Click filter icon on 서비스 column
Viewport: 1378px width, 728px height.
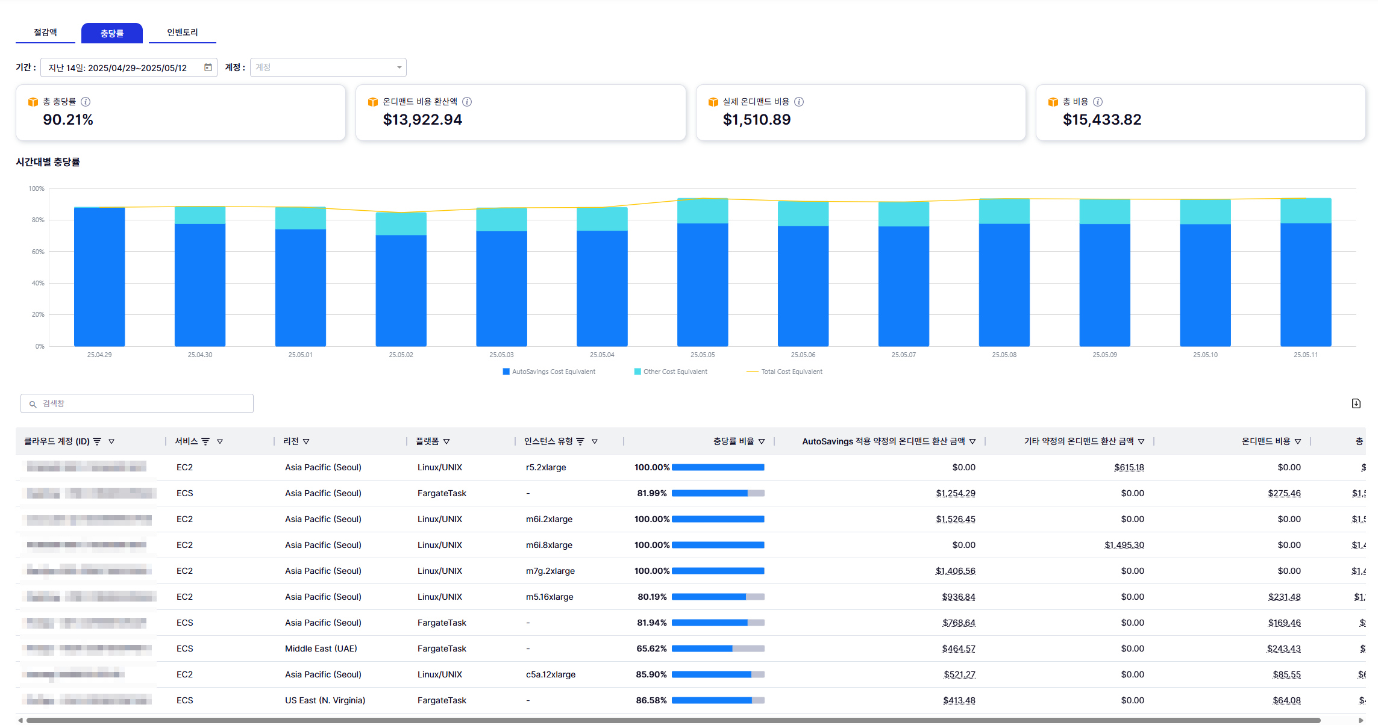coord(205,441)
